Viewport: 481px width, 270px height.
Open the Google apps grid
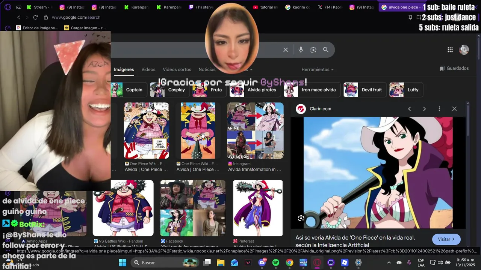pos(450,50)
